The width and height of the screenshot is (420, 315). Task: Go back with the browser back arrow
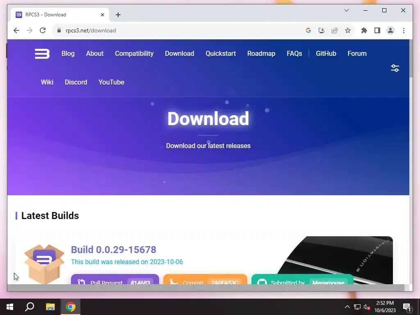point(16,30)
